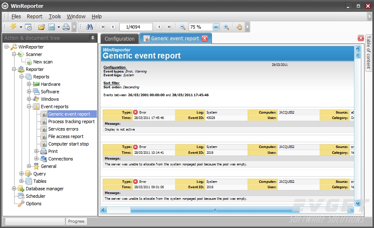
Task: Expand the Software reports node
Action: pos(29,91)
